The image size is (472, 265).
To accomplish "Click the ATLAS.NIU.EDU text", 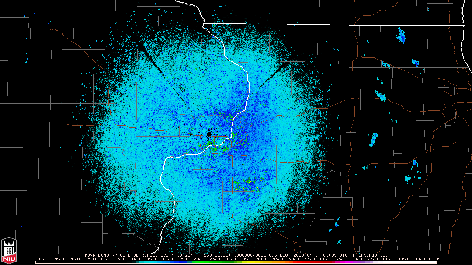I will tap(370, 255).
